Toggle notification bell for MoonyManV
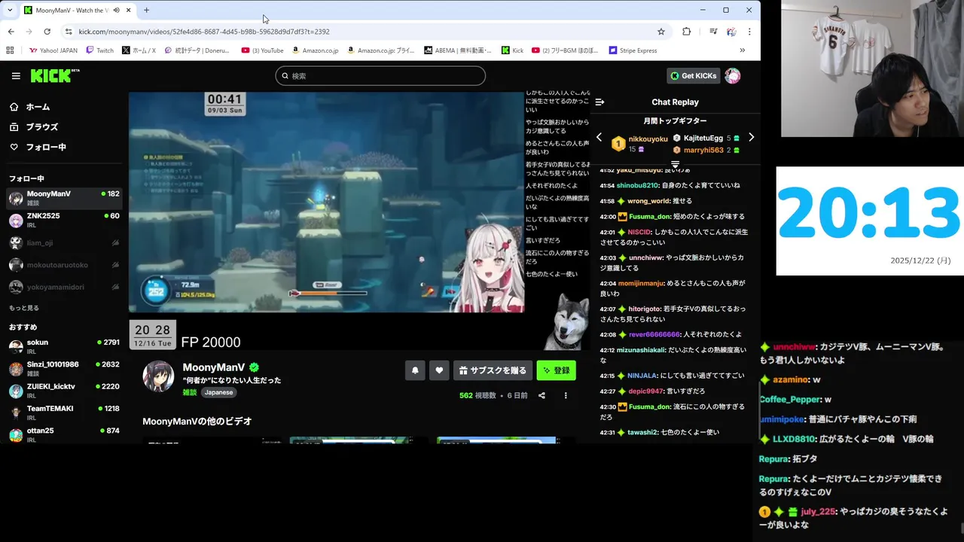The height and width of the screenshot is (542, 964). [415, 370]
